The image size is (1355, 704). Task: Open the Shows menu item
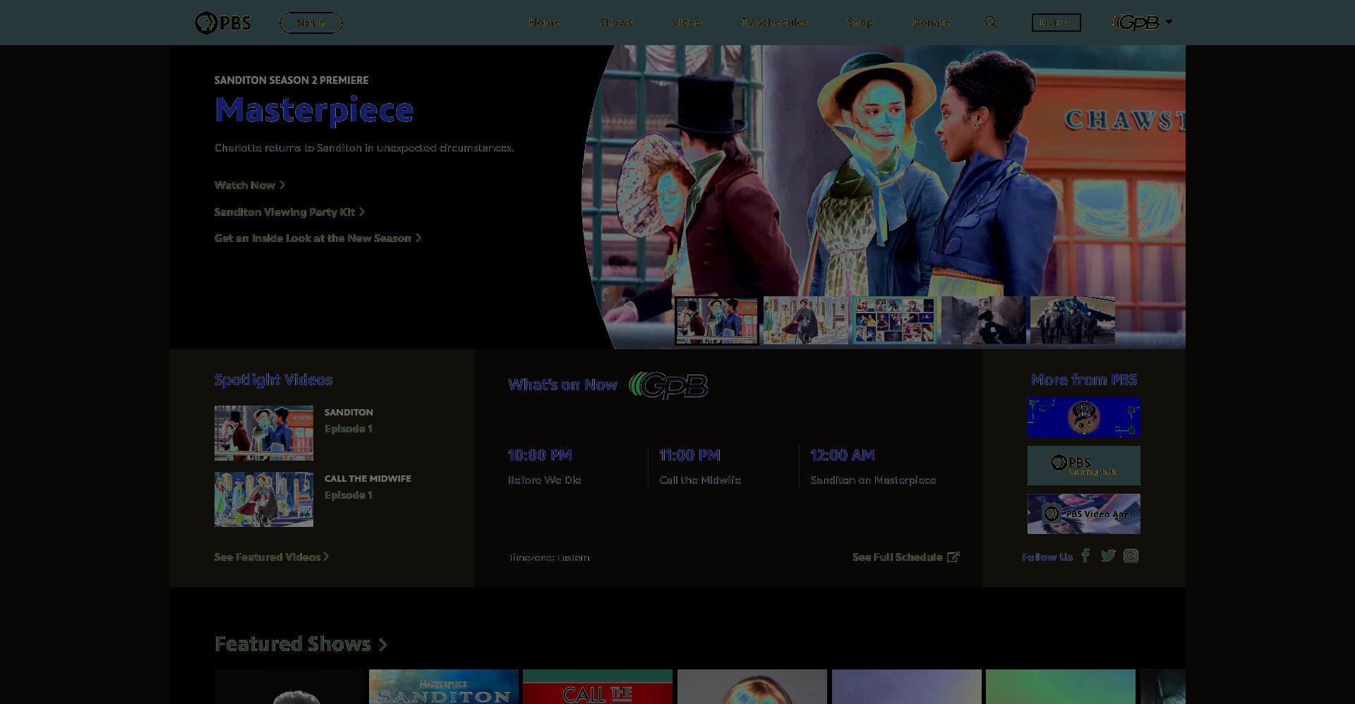[616, 23]
